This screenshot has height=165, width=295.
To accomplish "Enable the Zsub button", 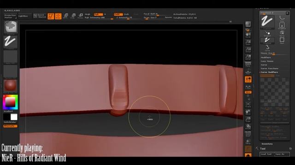I will pyautogui.click(x=127, y=14).
